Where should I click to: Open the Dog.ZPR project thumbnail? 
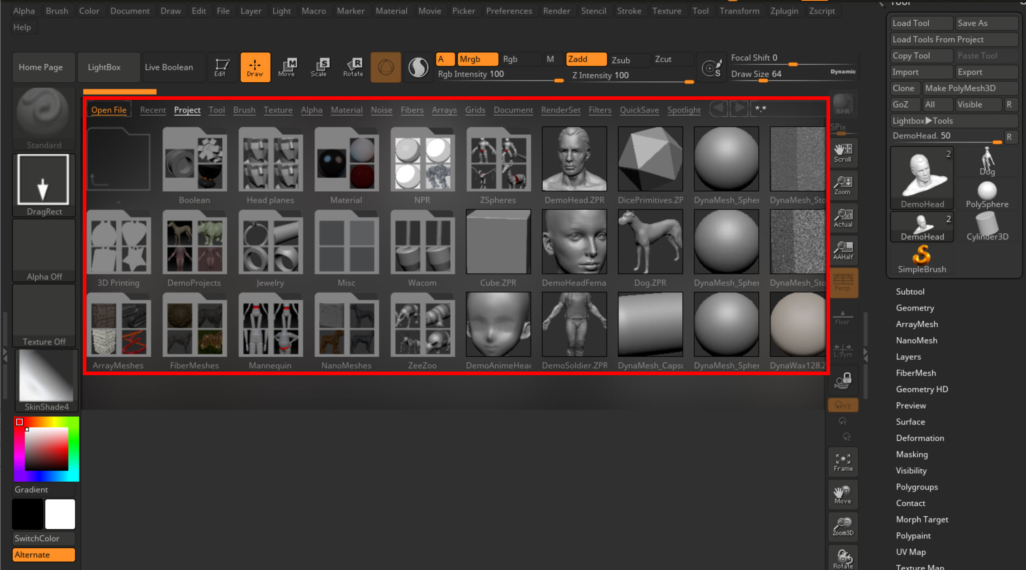pyautogui.click(x=650, y=242)
